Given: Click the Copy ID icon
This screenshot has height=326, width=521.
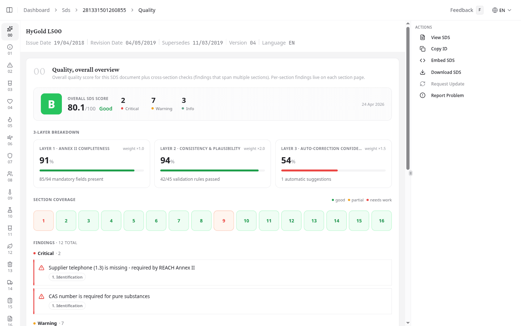Looking at the screenshot, I should coord(423,49).
